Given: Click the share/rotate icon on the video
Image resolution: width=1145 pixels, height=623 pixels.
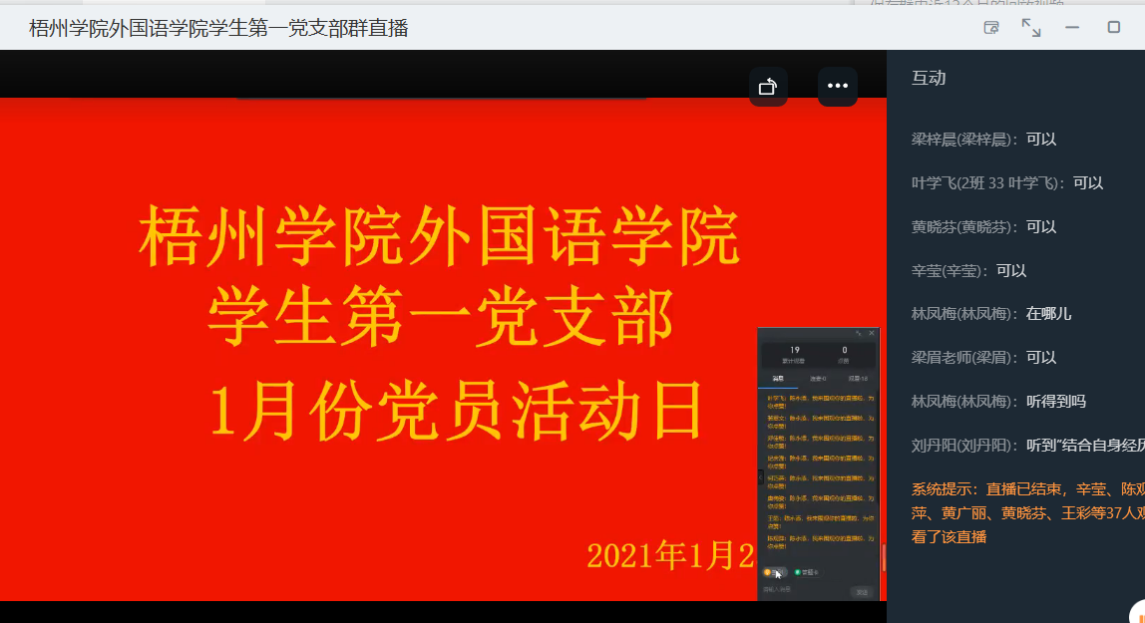Looking at the screenshot, I should click(x=768, y=87).
